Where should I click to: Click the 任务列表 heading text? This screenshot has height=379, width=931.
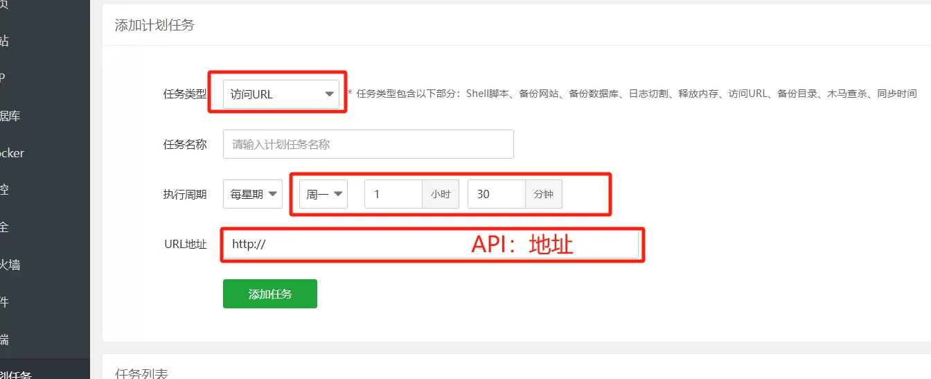(x=141, y=373)
